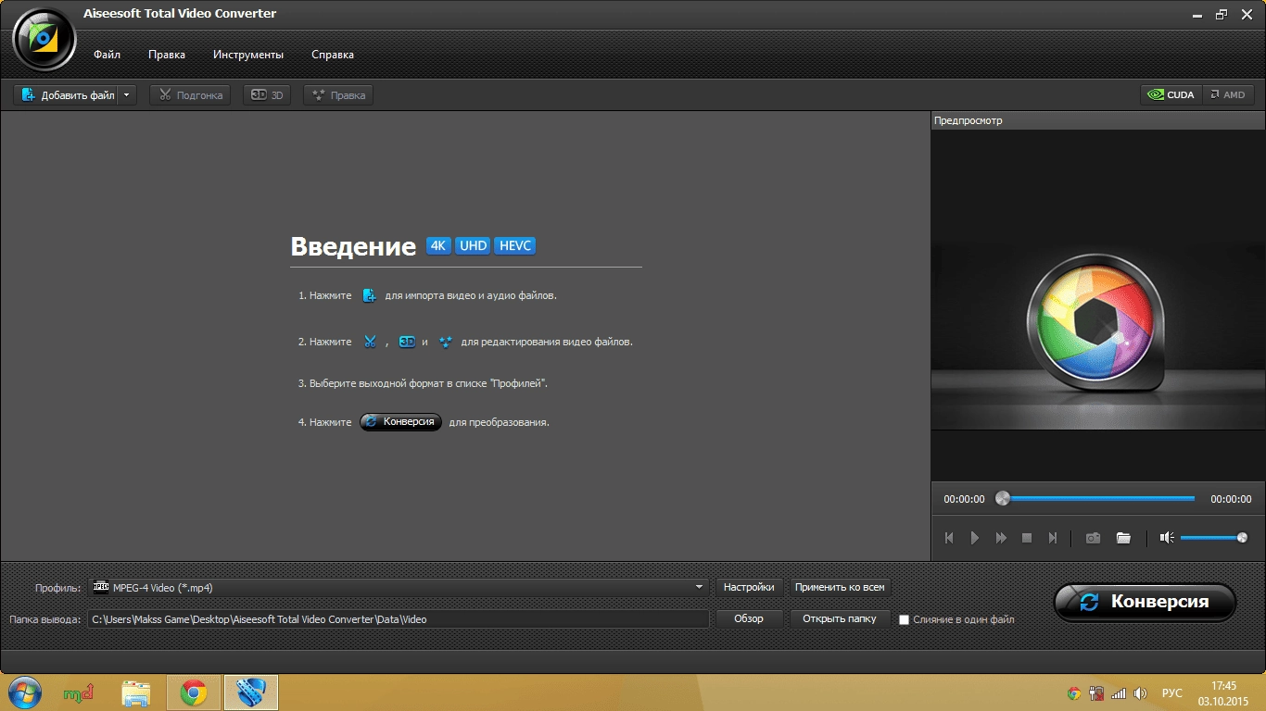Screen dimensions: 1266x711
Task: Click the HEVC badge
Action: click(514, 245)
